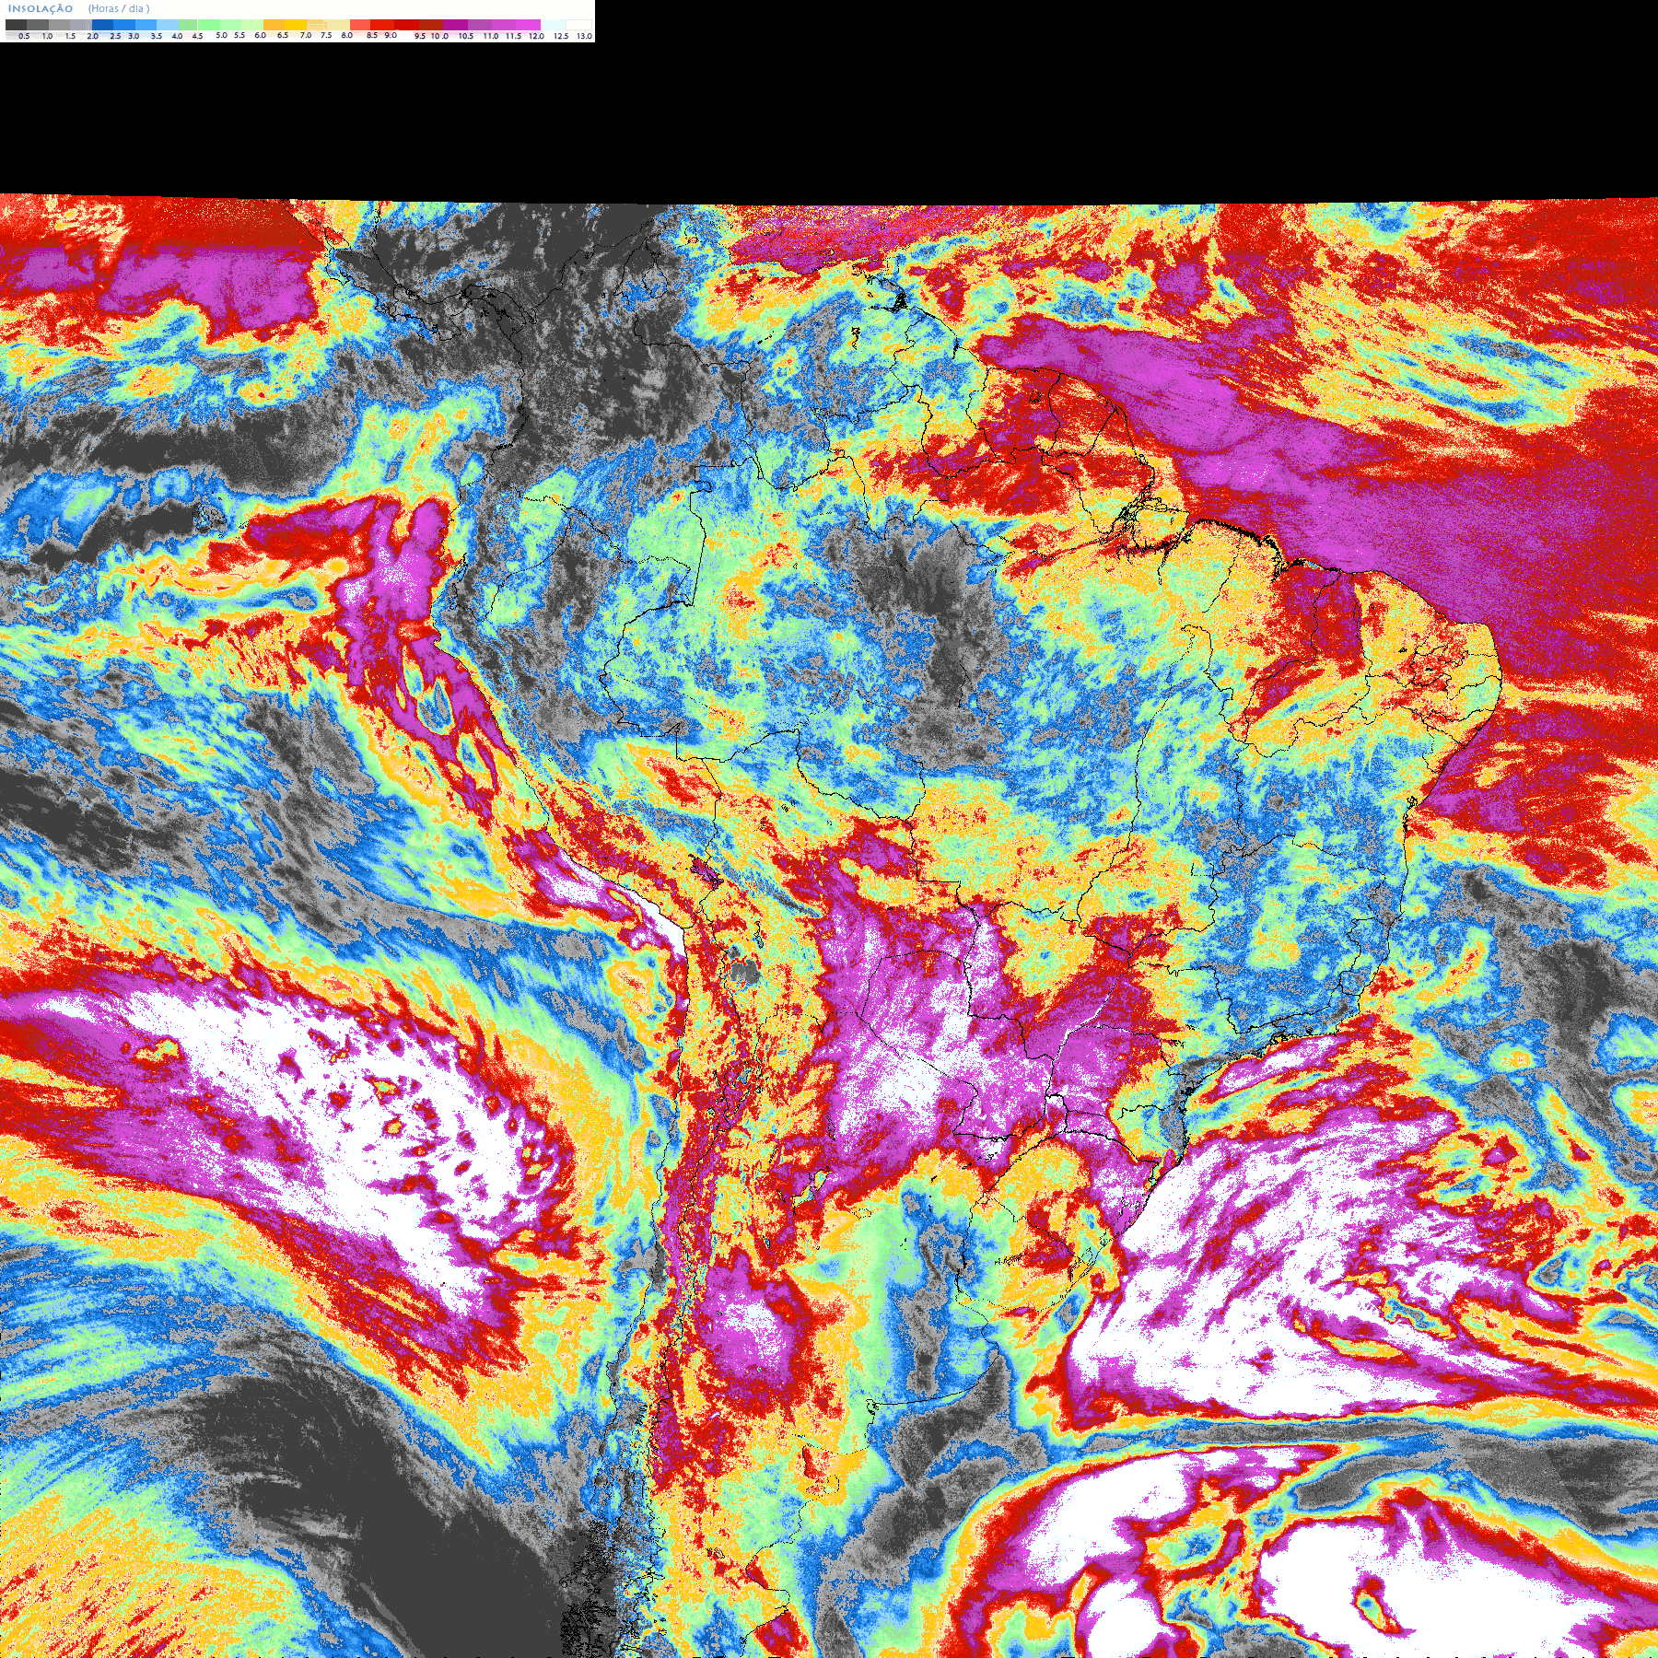
Task: Click the 13.0 scale label
Action: [584, 36]
